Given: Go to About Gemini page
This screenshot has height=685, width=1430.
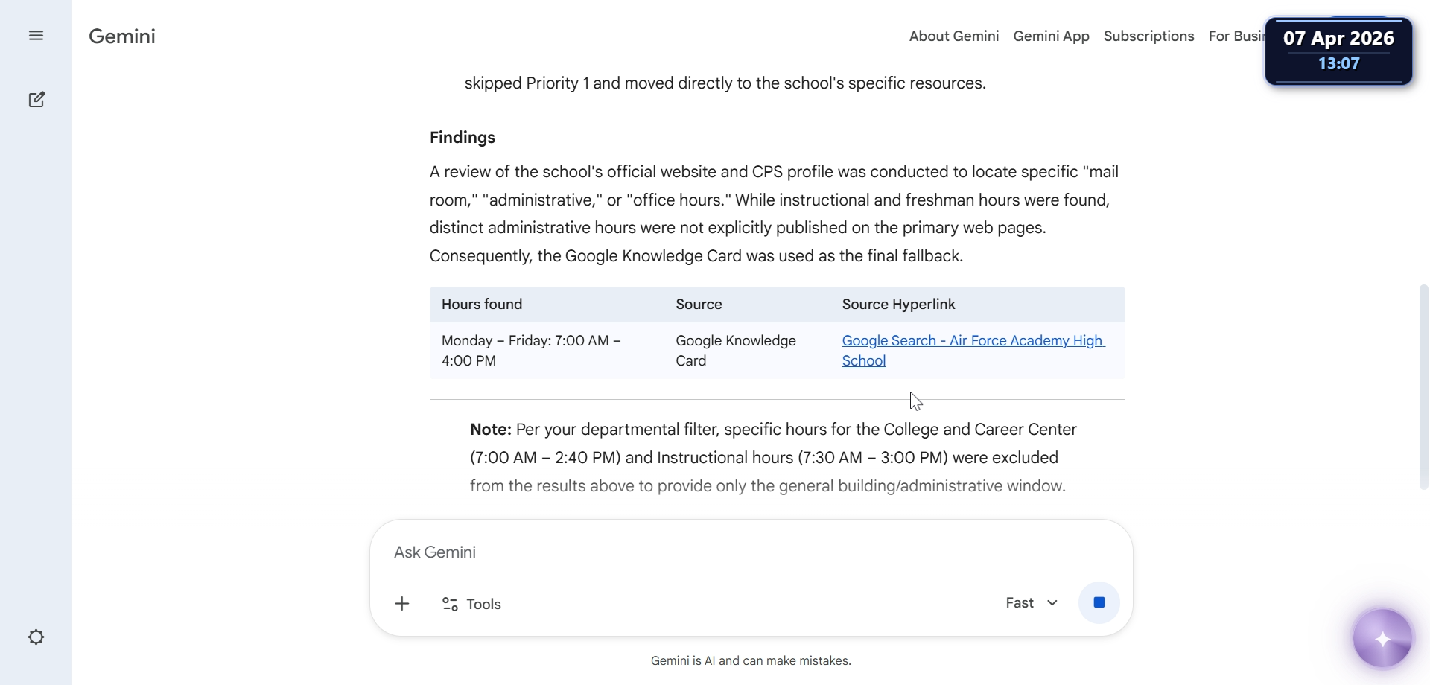Looking at the screenshot, I should [953, 36].
